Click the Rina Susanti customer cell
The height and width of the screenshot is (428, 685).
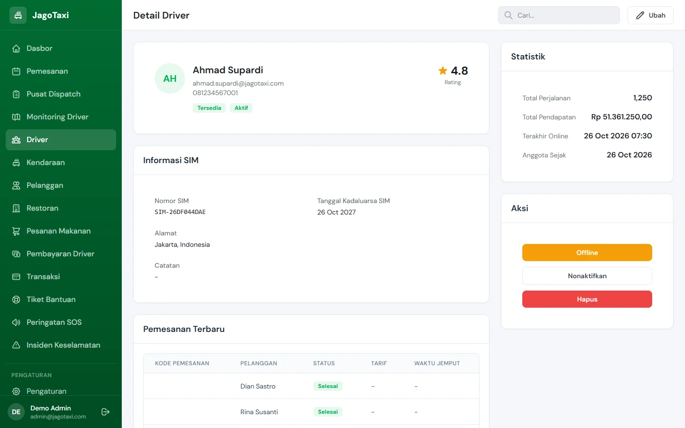tap(259, 412)
